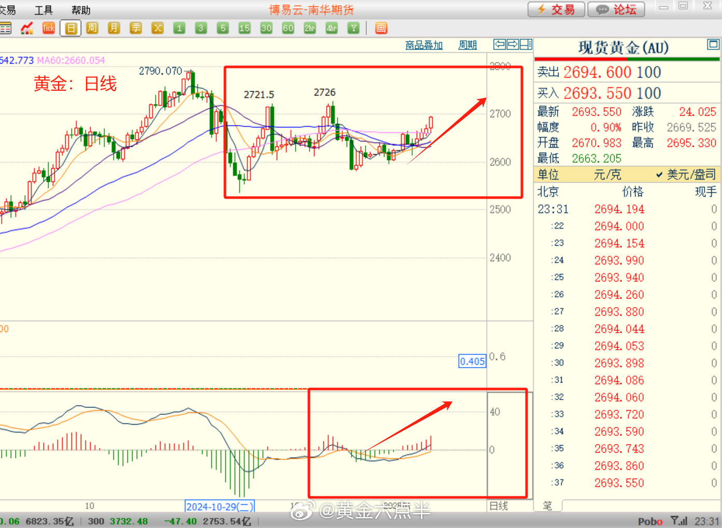This screenshot has height=528, width=722.
Task: Click the 日线 period label below chart
Action: tap(499, 506)
